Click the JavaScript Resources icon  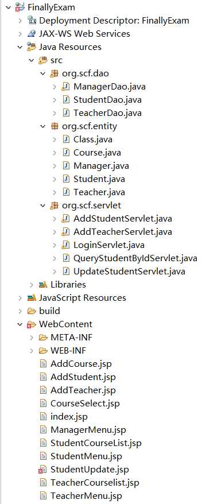(x=32, y=298)
